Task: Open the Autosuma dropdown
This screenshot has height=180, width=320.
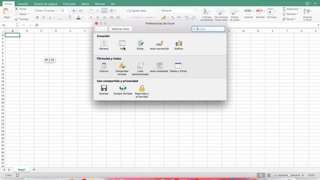Action: coord(300,9)
